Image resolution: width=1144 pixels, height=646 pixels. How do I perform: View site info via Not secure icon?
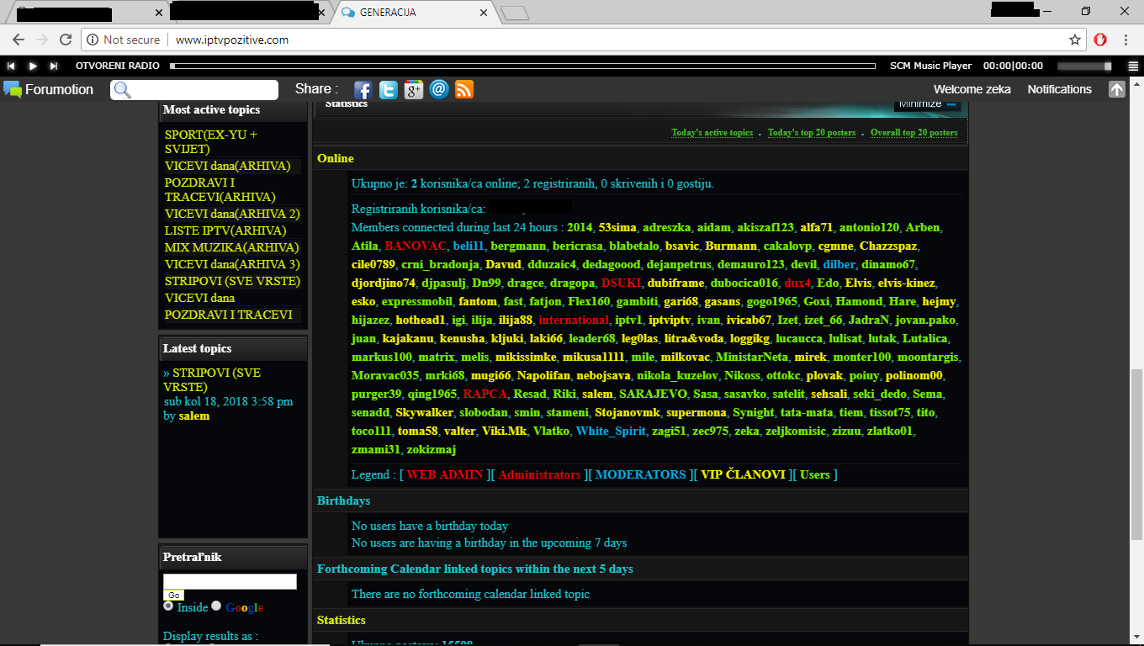124,40
